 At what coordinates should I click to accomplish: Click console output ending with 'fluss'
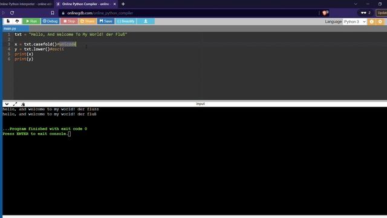tap(51, 109)
